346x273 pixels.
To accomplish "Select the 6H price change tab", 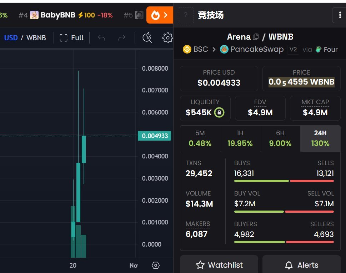I will [x=280, y=138].
